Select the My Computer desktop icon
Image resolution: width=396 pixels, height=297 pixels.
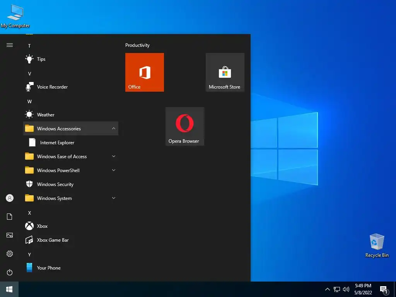[x=15, y=16]
